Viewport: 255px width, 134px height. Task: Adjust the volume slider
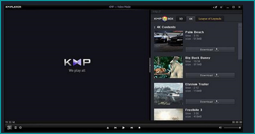(232, 128)
